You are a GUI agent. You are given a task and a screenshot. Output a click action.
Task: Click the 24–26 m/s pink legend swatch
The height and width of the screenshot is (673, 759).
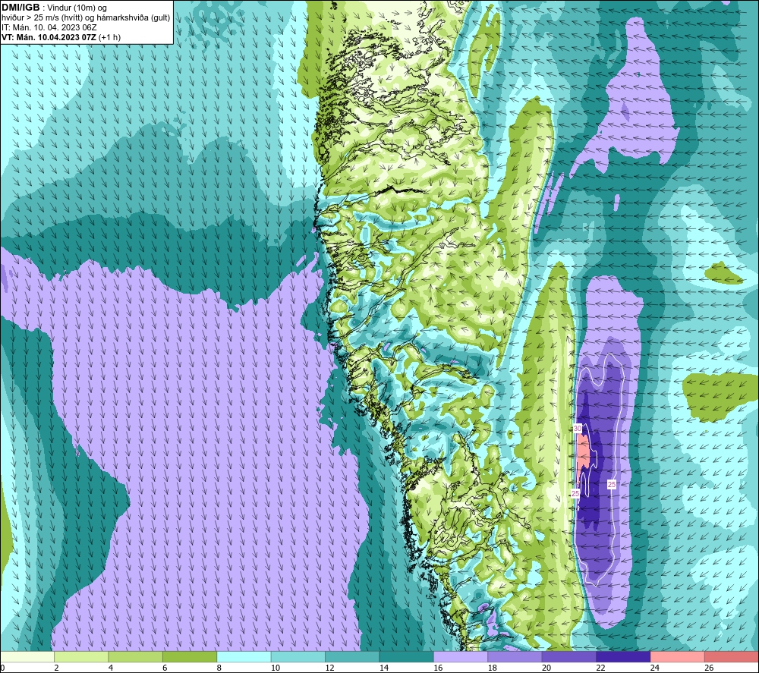678,657
